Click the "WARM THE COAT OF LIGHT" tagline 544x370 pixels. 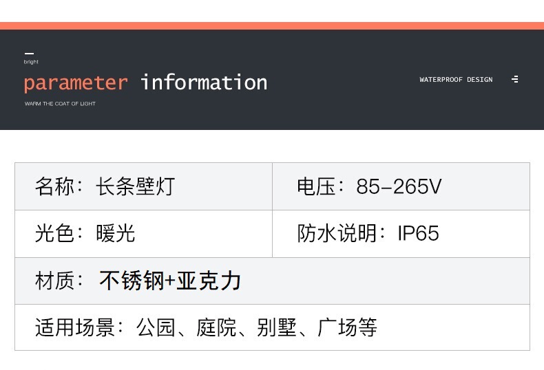(x=60, y=104)
